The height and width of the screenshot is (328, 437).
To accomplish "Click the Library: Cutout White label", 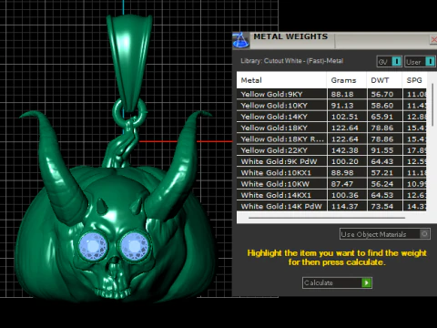I will point(292,61).
